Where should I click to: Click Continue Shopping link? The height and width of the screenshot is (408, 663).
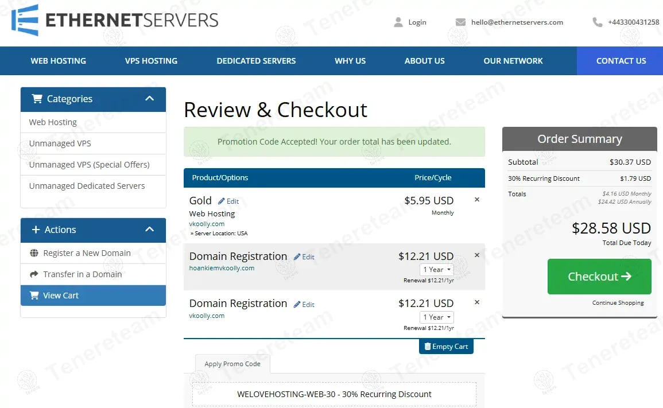[x=618, y=303]
